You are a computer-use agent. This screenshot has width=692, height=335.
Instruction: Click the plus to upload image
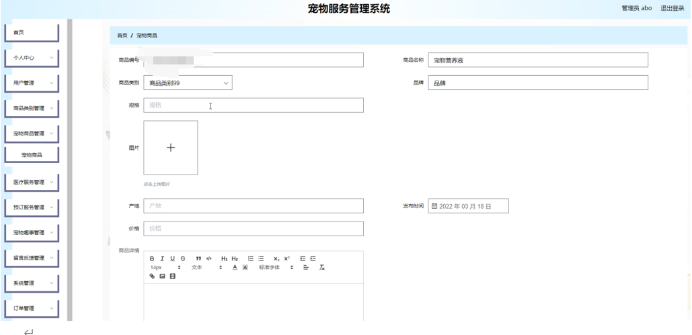[171, 148]
